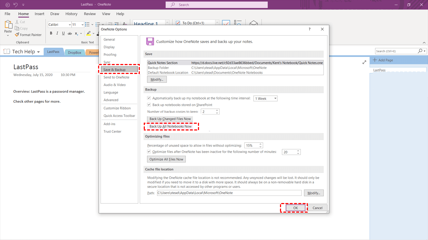This screenshot has width=428, height=240.
Task: Click the Email Page envelope icon
Action: (253, 23)
